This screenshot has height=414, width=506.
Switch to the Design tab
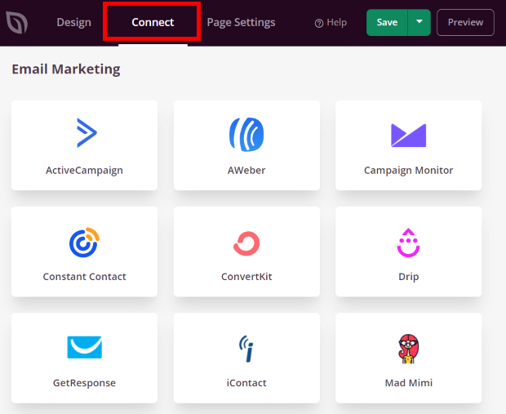pos(74,22)
